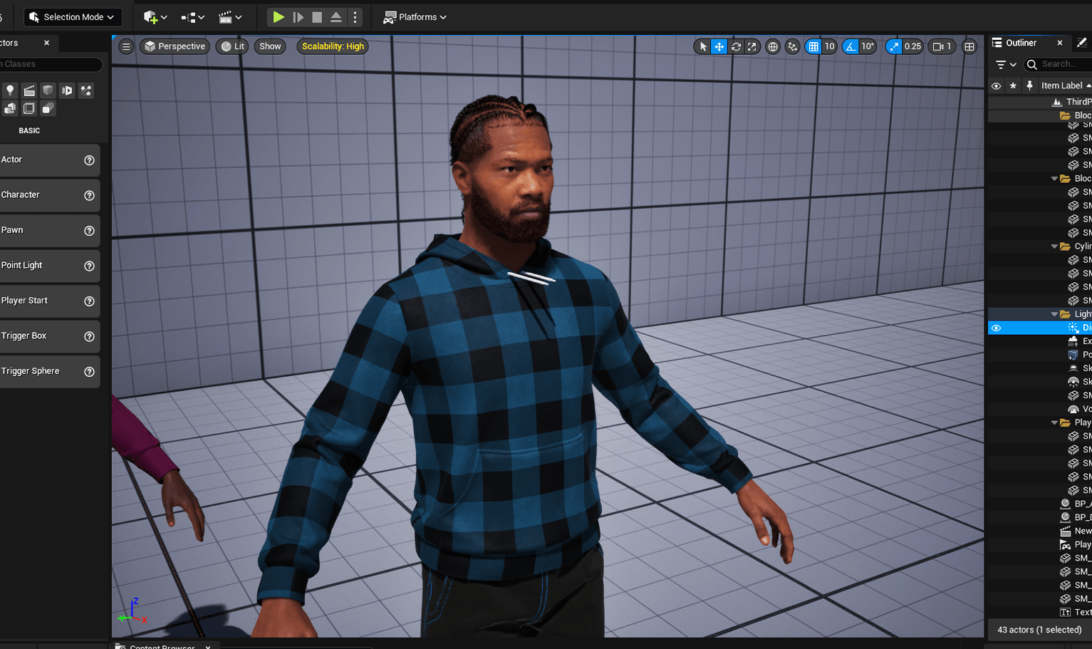Toggle Snap to Grid on or off
This screenshot has width=1092, height=649.
[813, 46]
